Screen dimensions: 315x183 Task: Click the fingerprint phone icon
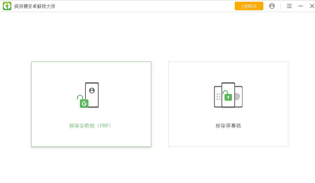pyautogui.click(x=238, y=97)
